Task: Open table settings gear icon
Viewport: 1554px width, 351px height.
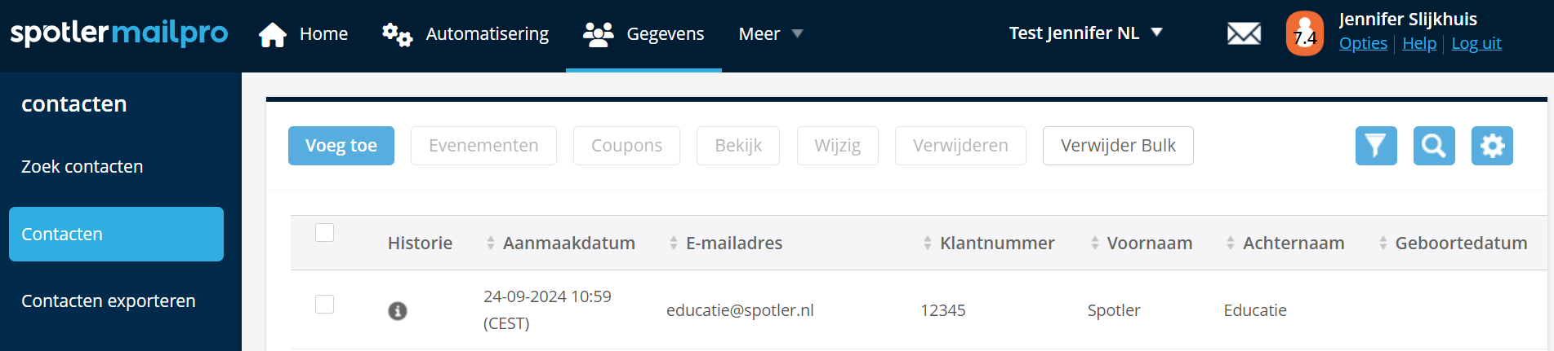Action: tap(1492, 146)
